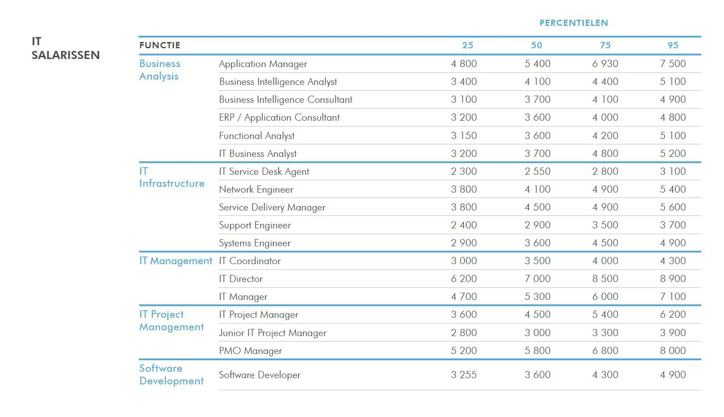This screenshot has height=417, width=724.
Task: Click the Network Engineer function name
Action: pos(256,190)
